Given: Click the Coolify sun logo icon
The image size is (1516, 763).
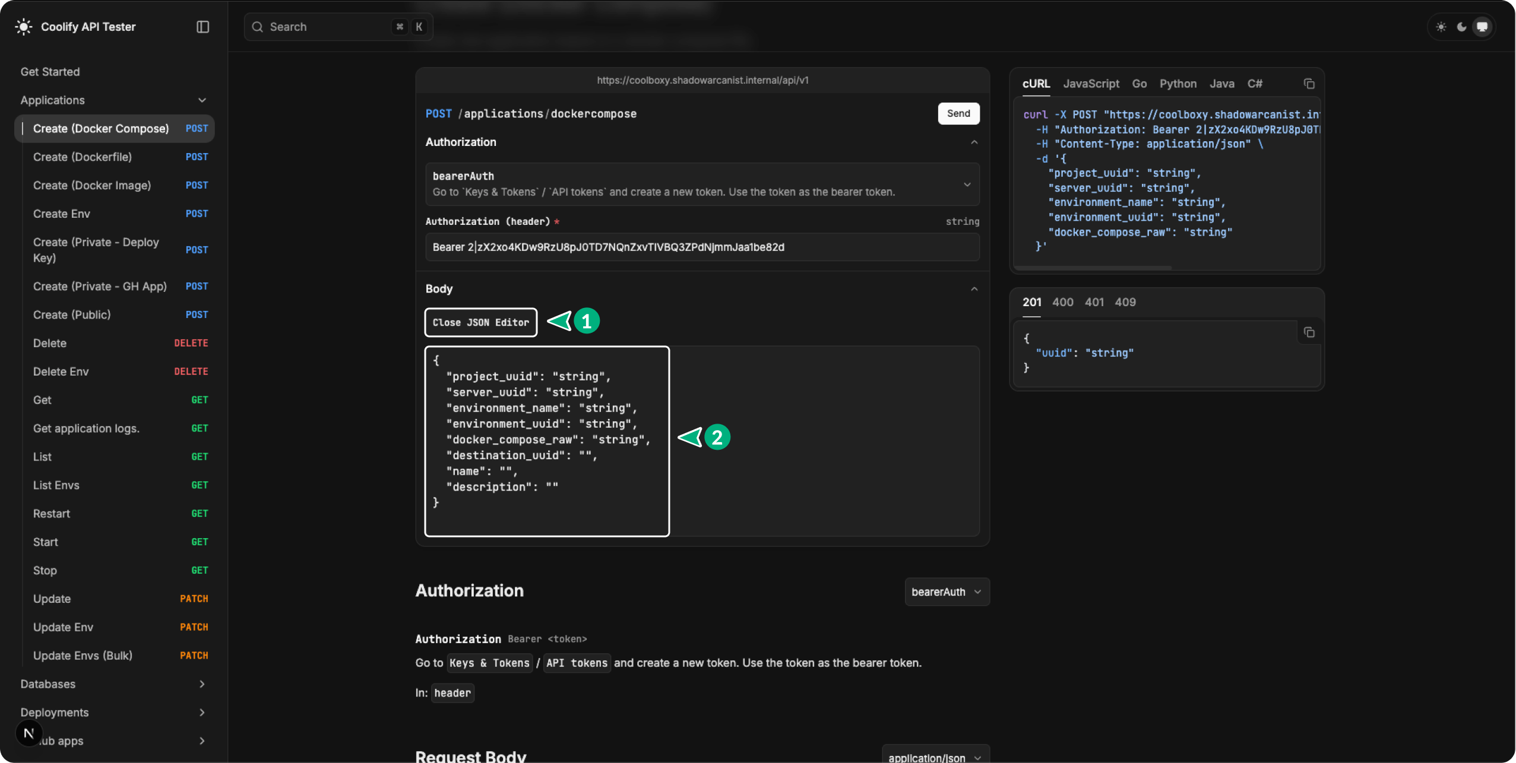Looking at the screenshot, I should point(24,27).
